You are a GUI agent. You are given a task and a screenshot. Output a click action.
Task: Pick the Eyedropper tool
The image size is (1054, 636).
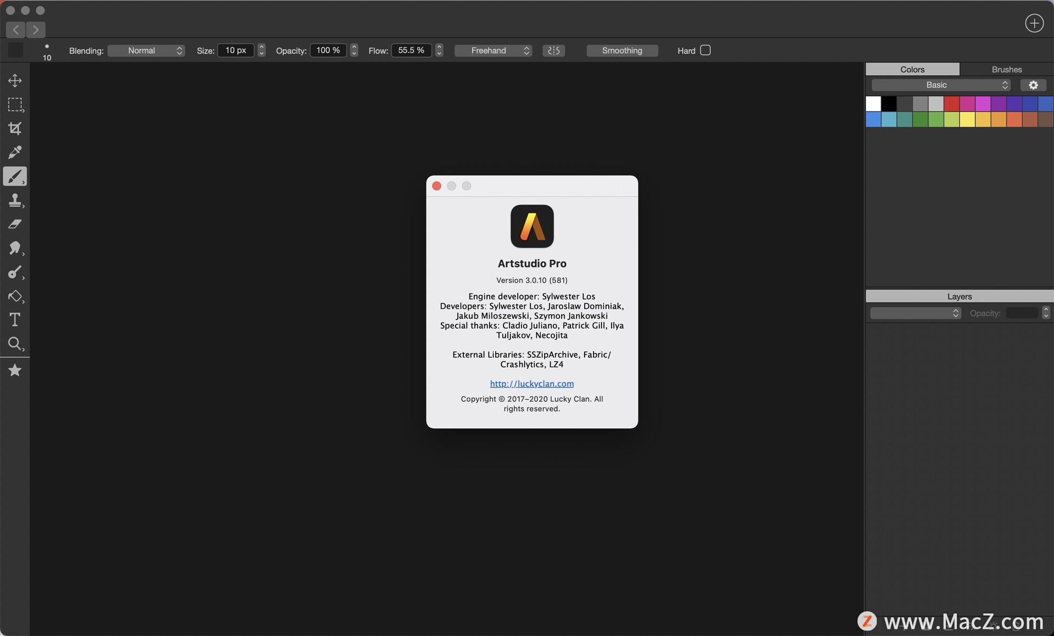pos(15,152)
